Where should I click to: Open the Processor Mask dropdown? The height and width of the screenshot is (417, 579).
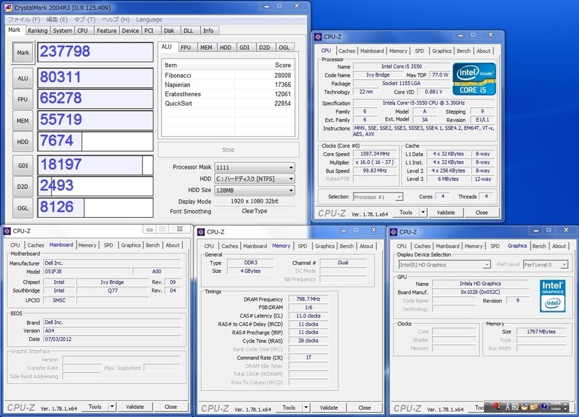[x=255, y=167]
